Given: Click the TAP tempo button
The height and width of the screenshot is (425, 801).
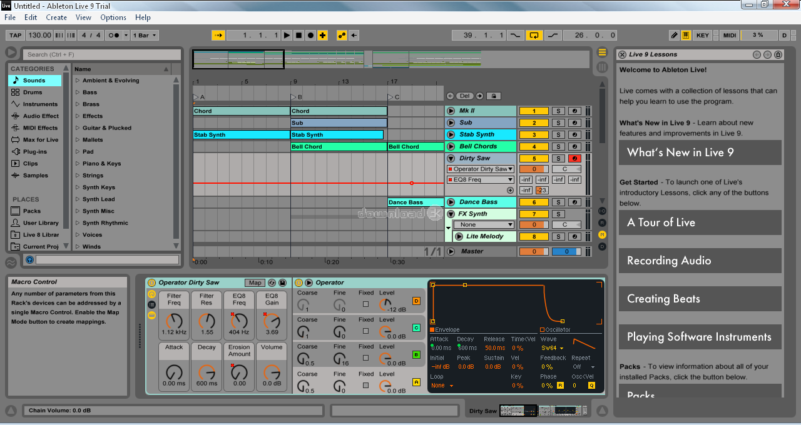Looking at the screenshot, I should click(x=16, y=36).
